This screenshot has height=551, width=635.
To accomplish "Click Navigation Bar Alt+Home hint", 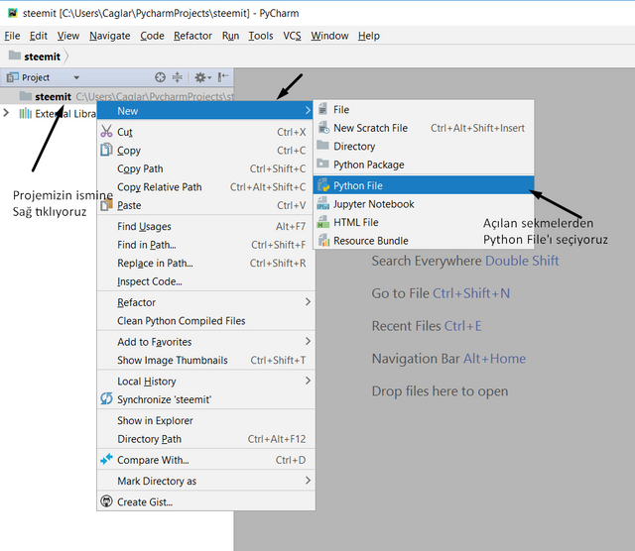I will click(448, 359).
